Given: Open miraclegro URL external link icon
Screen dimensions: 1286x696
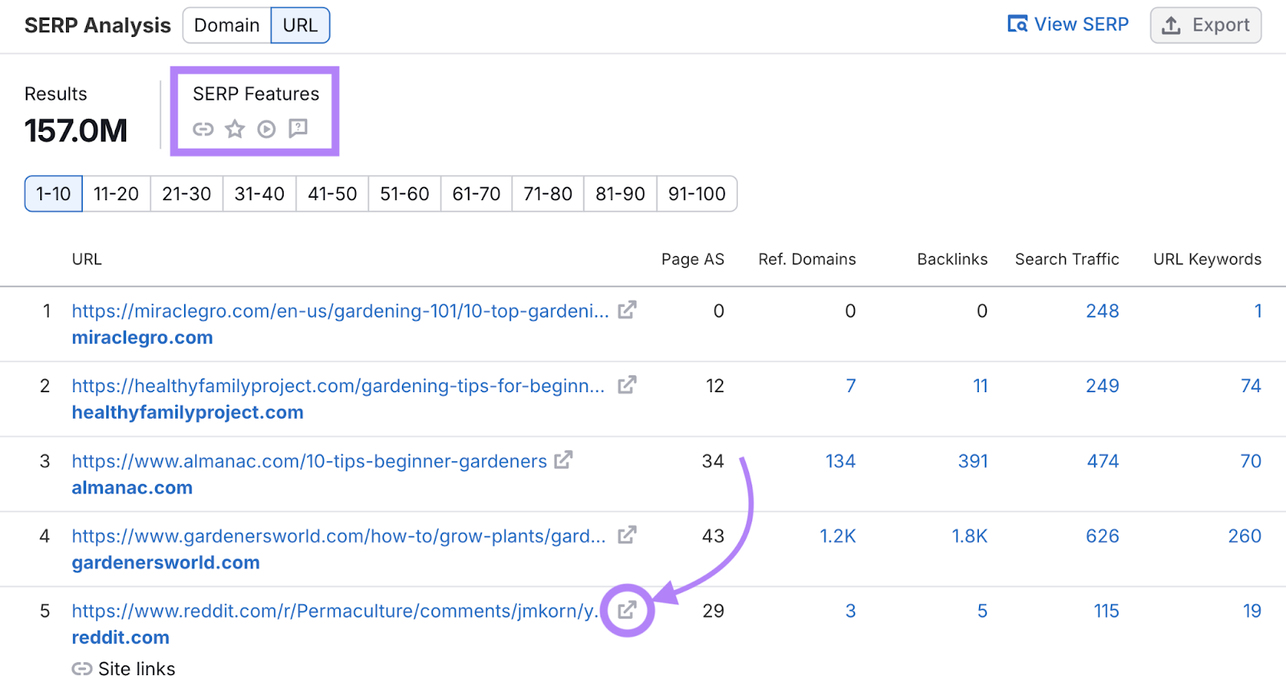Looking at the screenshot, I should coord(627,310).
